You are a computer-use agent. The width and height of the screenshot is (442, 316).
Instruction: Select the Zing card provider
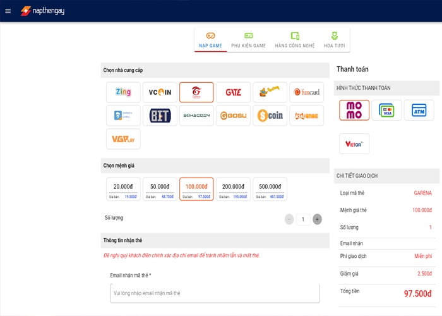coord(123,92)
